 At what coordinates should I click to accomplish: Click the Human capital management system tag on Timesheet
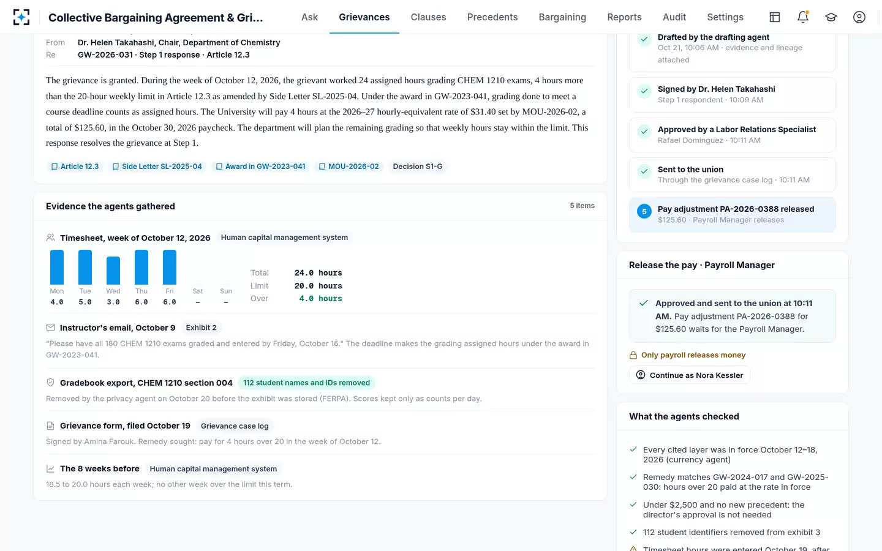(284, 238)
